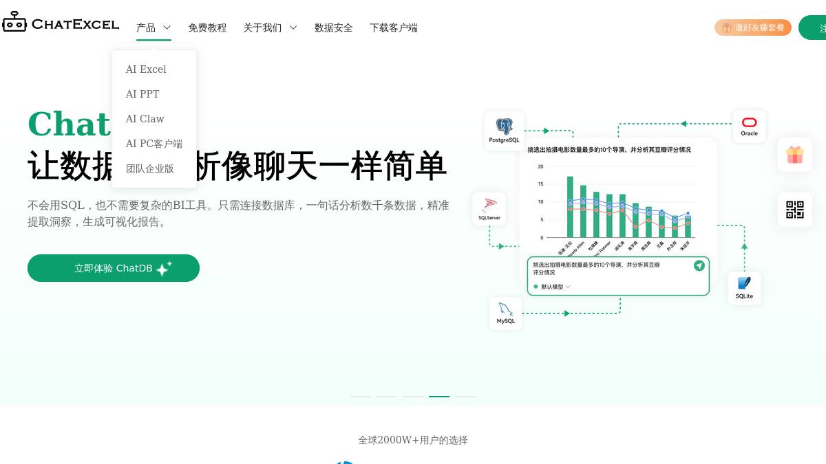Click the 邀好友赚套餐 badge

(753, 27)
